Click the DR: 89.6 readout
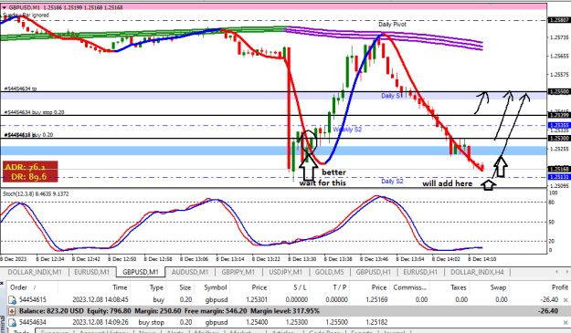Viewport: 571px width, 333px height. pyautogui.click(x=28, y=176)
